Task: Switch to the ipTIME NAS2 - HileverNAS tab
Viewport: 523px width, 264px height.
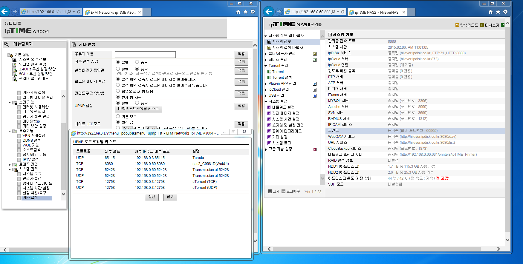Action: [377, 12]
